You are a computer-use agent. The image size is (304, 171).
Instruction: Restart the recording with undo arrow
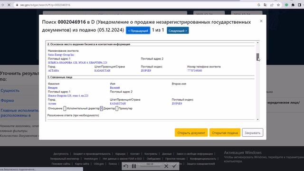[x=126, y=166]
